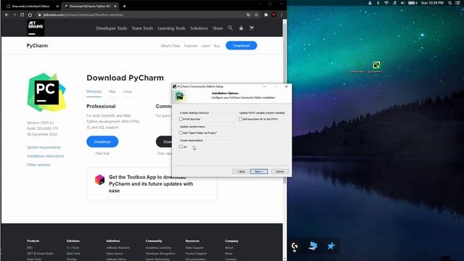Check the .py association checkbox

(181, 146)
